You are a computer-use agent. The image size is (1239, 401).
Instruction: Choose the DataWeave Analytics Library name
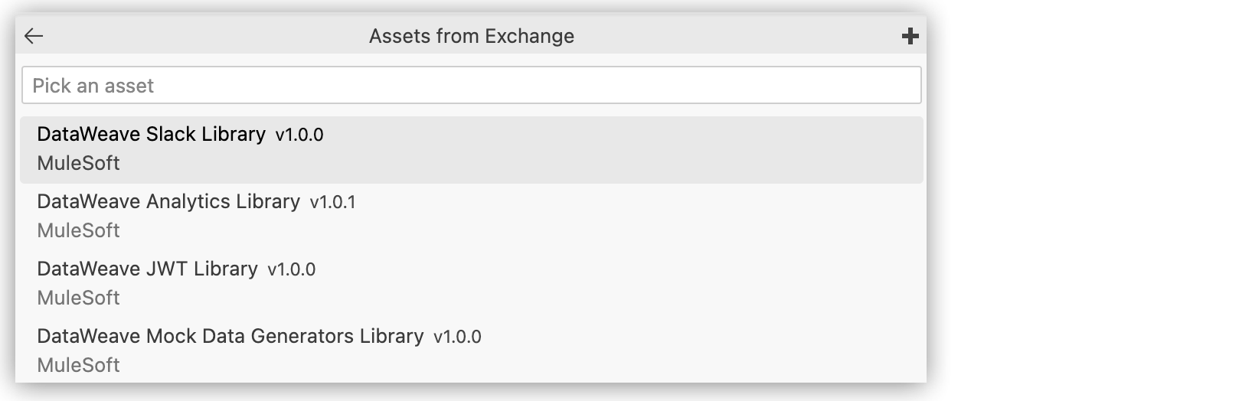[168, 201]
